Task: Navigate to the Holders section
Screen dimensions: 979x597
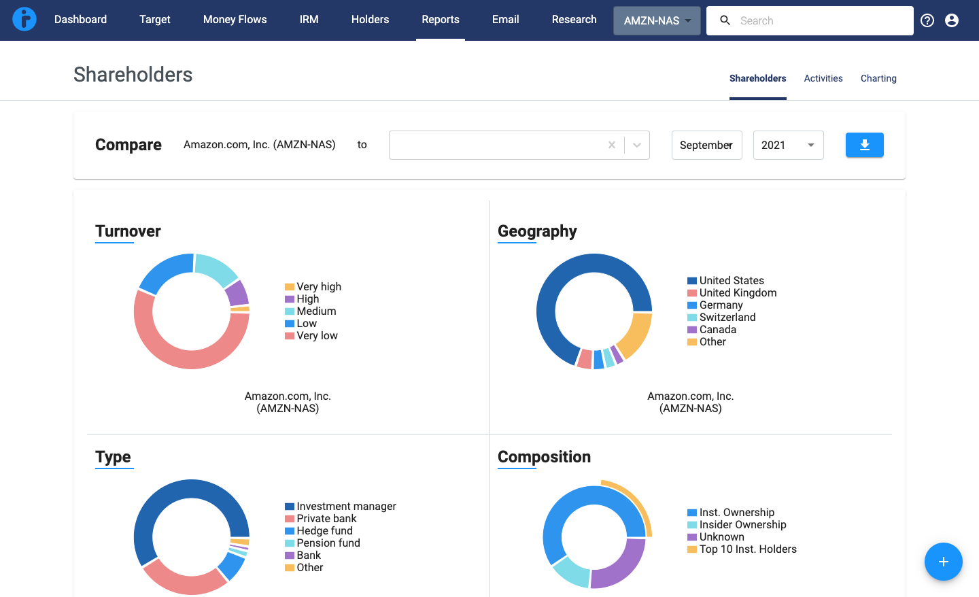Action: [x=370, y=20]
